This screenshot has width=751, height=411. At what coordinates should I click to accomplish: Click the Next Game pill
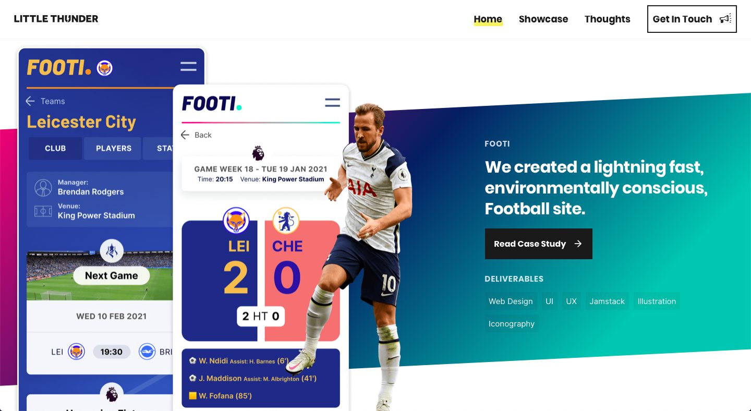tap(112, 275)
